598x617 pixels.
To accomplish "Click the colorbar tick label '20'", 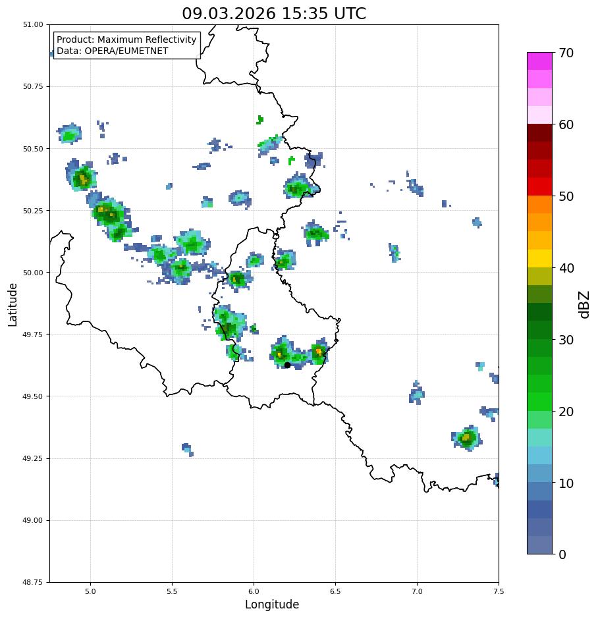I will click(x=566, y=412).
